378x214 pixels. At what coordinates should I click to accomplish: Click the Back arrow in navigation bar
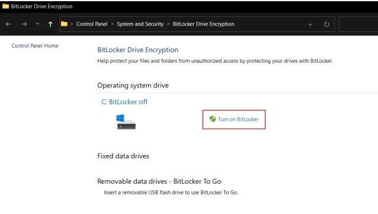8,24
